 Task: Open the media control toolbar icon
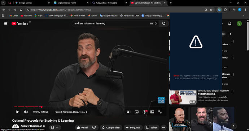pos(234,10)
